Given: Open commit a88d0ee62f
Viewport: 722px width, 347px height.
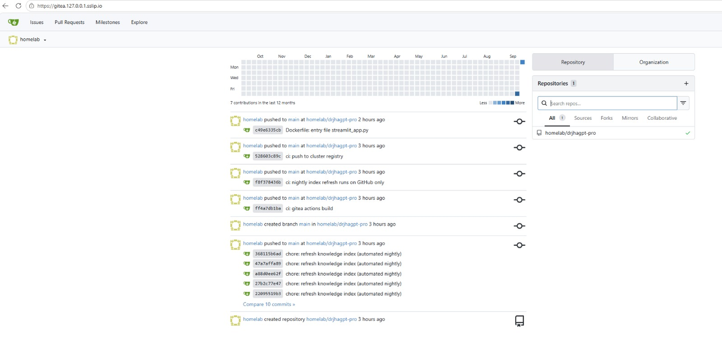Looking at the screenshot, I should coord(268,274).
